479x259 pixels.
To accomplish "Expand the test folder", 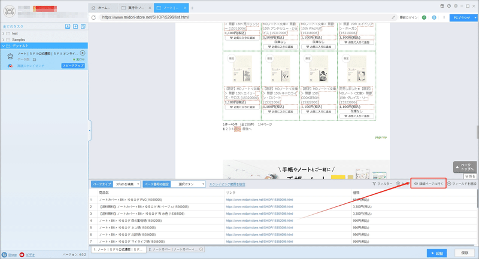I will coord(4,33).
